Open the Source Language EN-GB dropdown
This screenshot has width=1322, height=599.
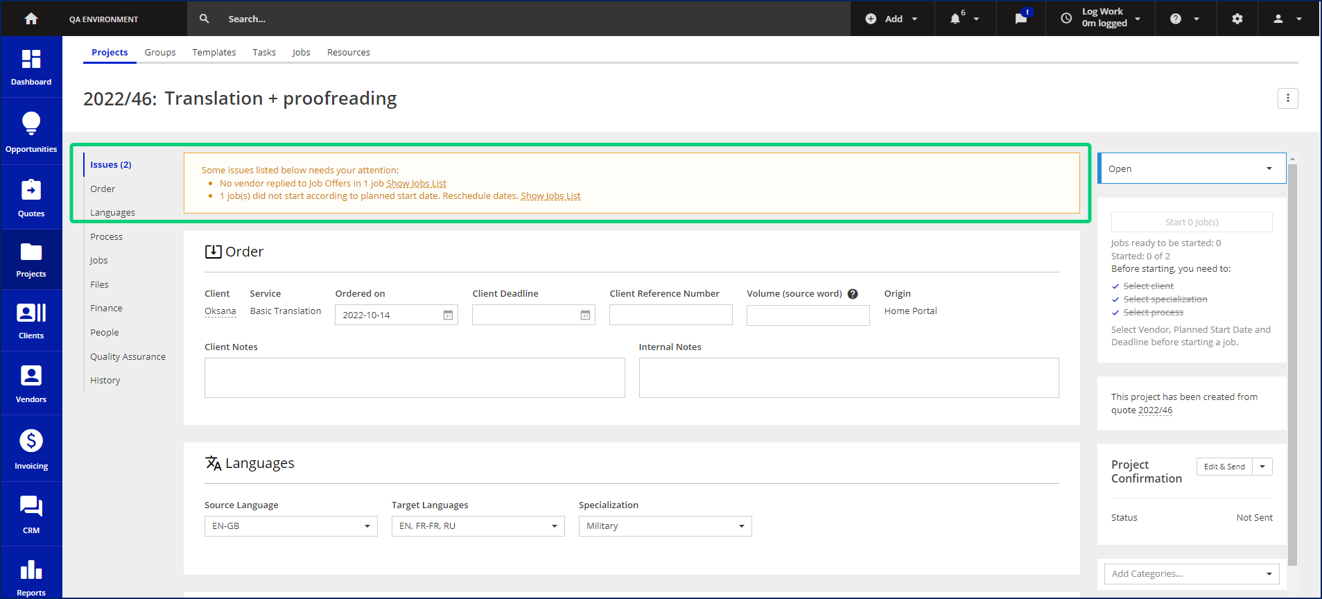click(291, 526)
